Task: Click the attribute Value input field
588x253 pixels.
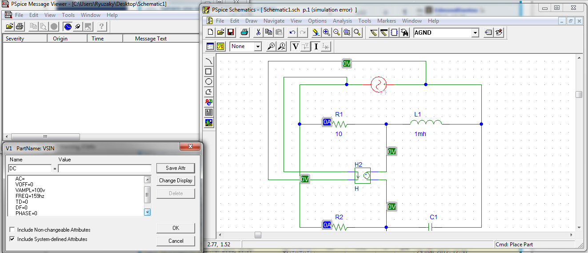Action: point(104,169)
